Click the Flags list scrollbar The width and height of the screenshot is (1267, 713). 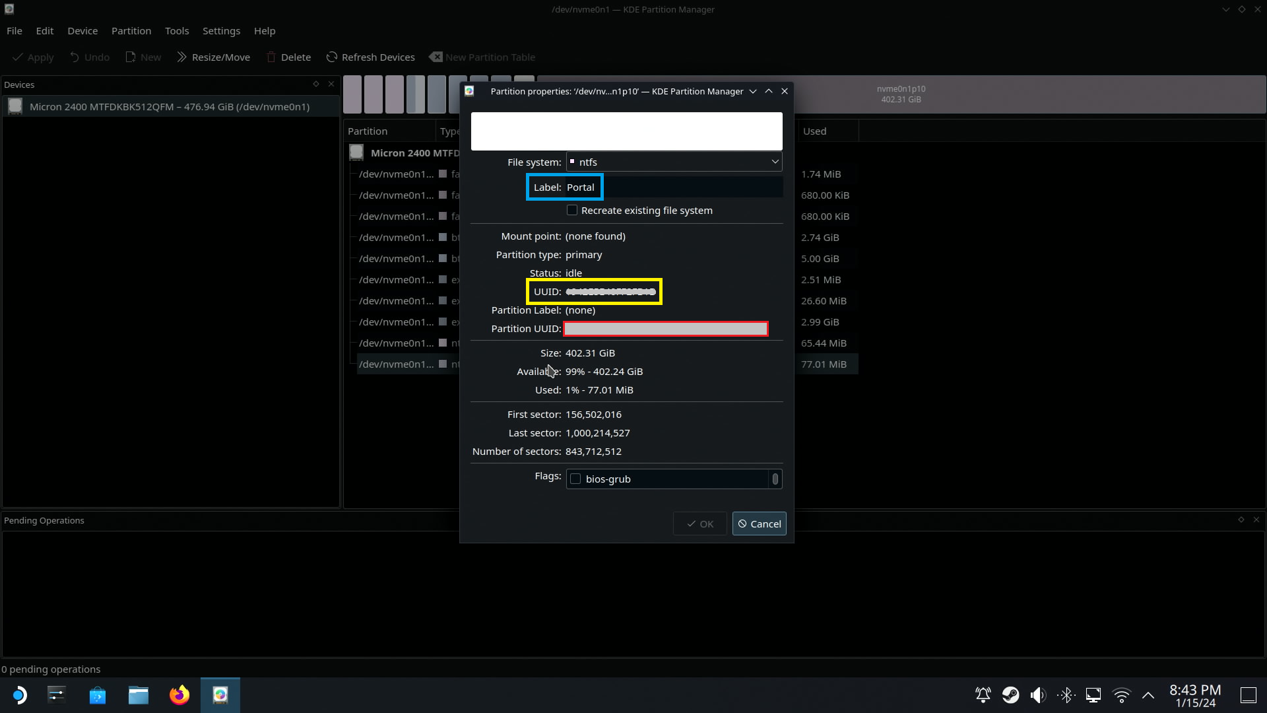(775, 479)
